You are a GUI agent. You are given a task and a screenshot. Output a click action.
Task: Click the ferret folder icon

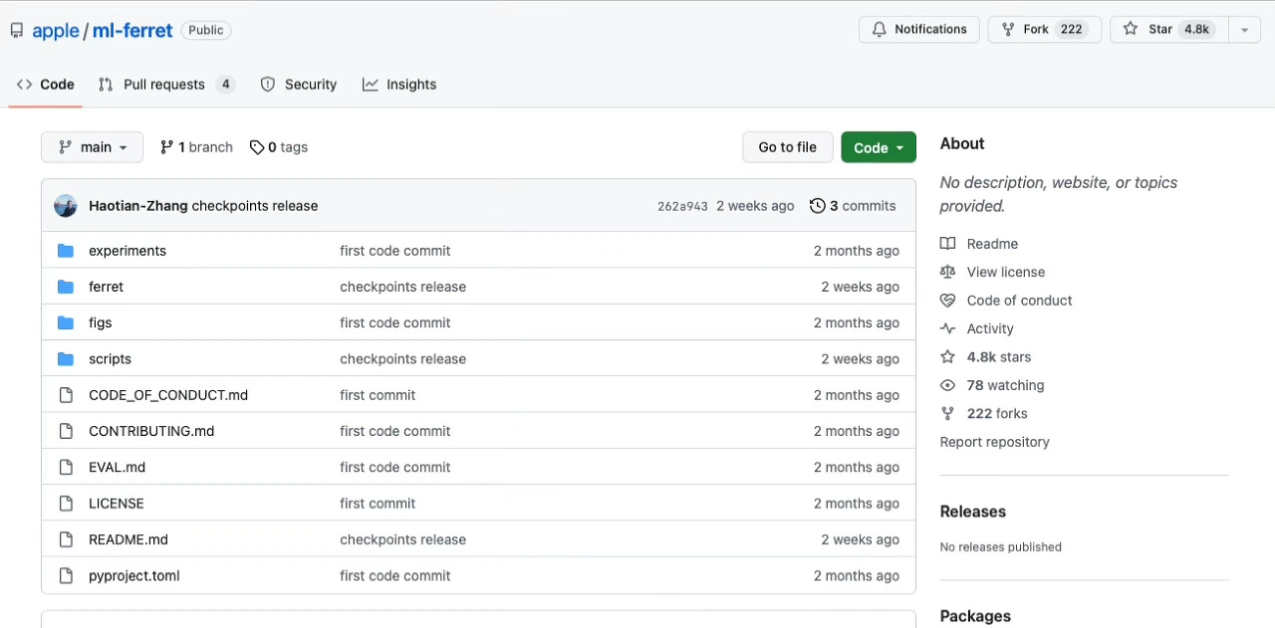coord(66,287)
